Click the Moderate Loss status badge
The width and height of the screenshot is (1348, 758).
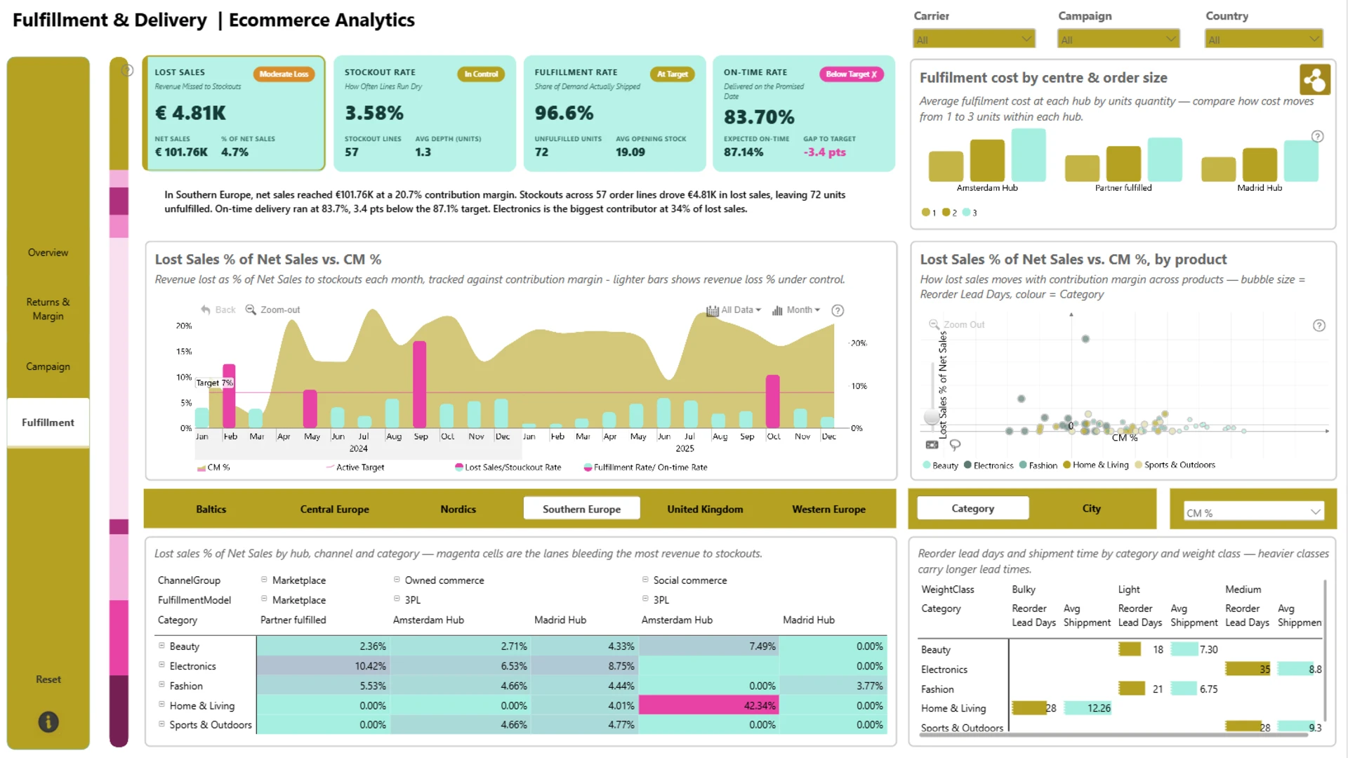point(284,74)
